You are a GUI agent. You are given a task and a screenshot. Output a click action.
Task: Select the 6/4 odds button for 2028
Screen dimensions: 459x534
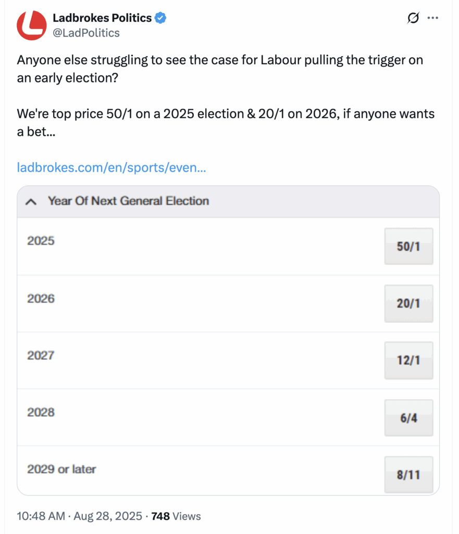tap(408, 418)
